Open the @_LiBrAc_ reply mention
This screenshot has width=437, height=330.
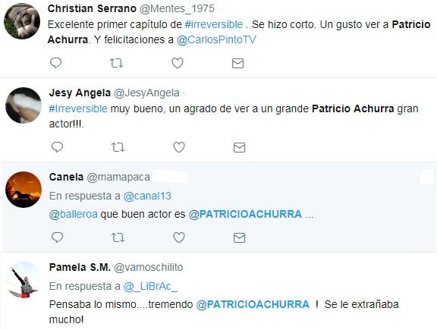[x=150, y=286]
